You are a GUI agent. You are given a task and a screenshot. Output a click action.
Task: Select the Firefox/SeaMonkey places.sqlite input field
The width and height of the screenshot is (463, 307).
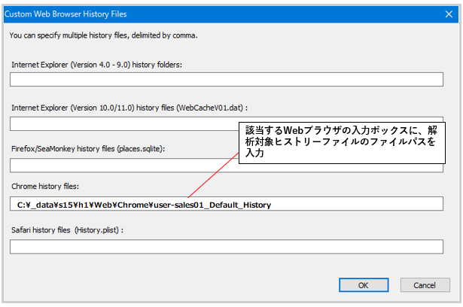pos(124,166)
